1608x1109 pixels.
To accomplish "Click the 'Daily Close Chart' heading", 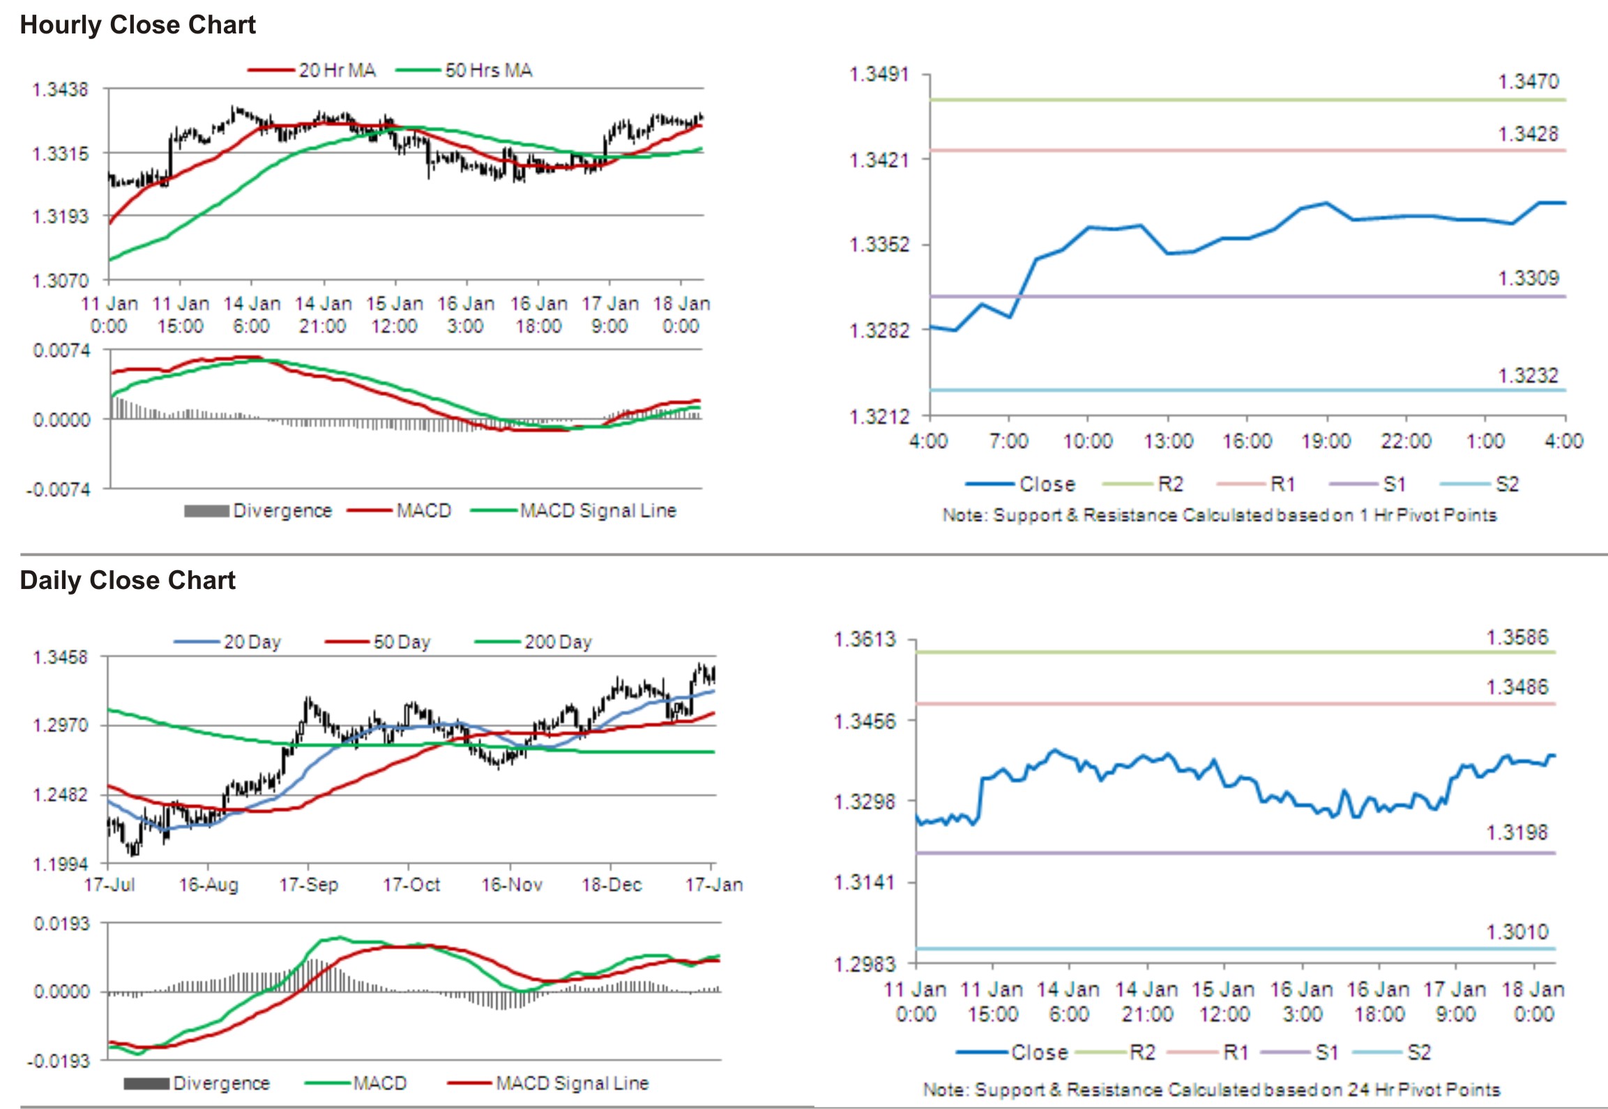I will (x=128, y=580).
